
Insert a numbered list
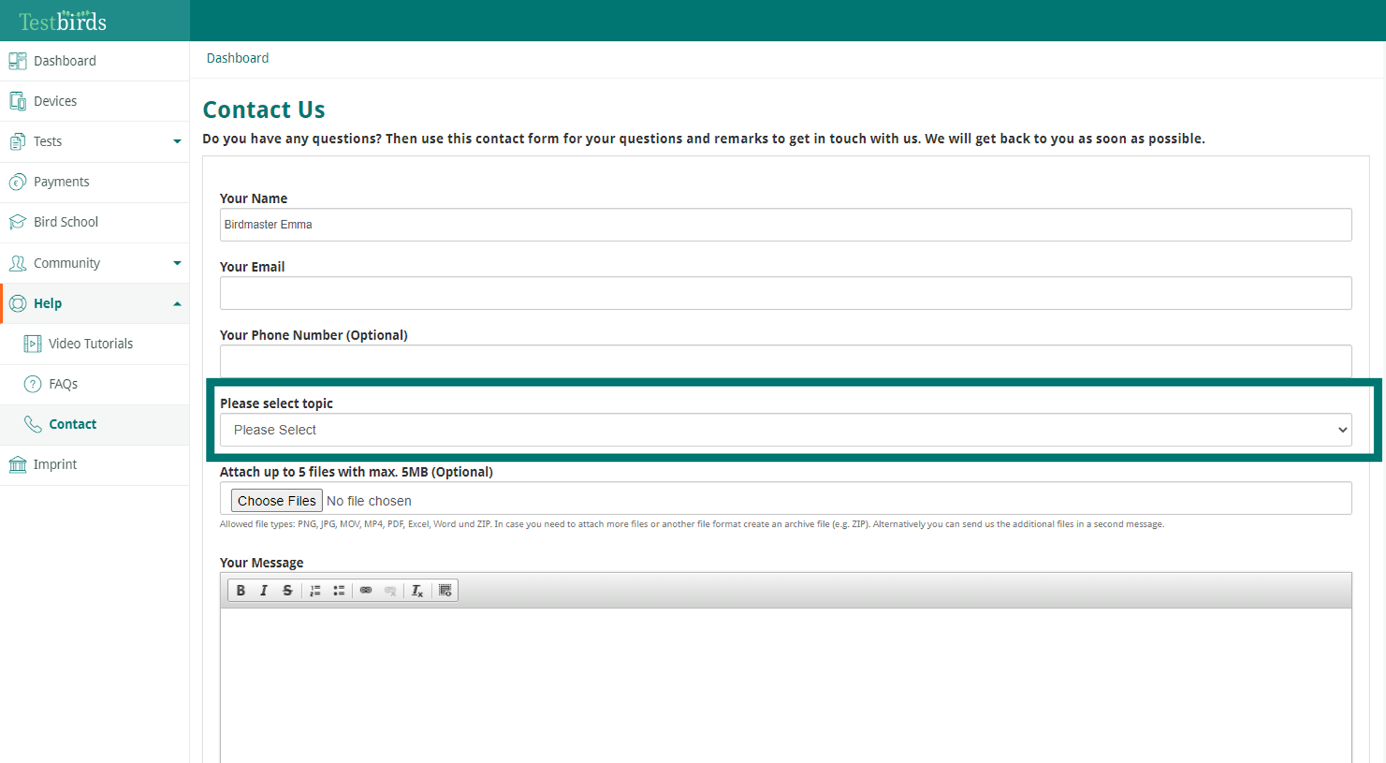click(315, 590)
